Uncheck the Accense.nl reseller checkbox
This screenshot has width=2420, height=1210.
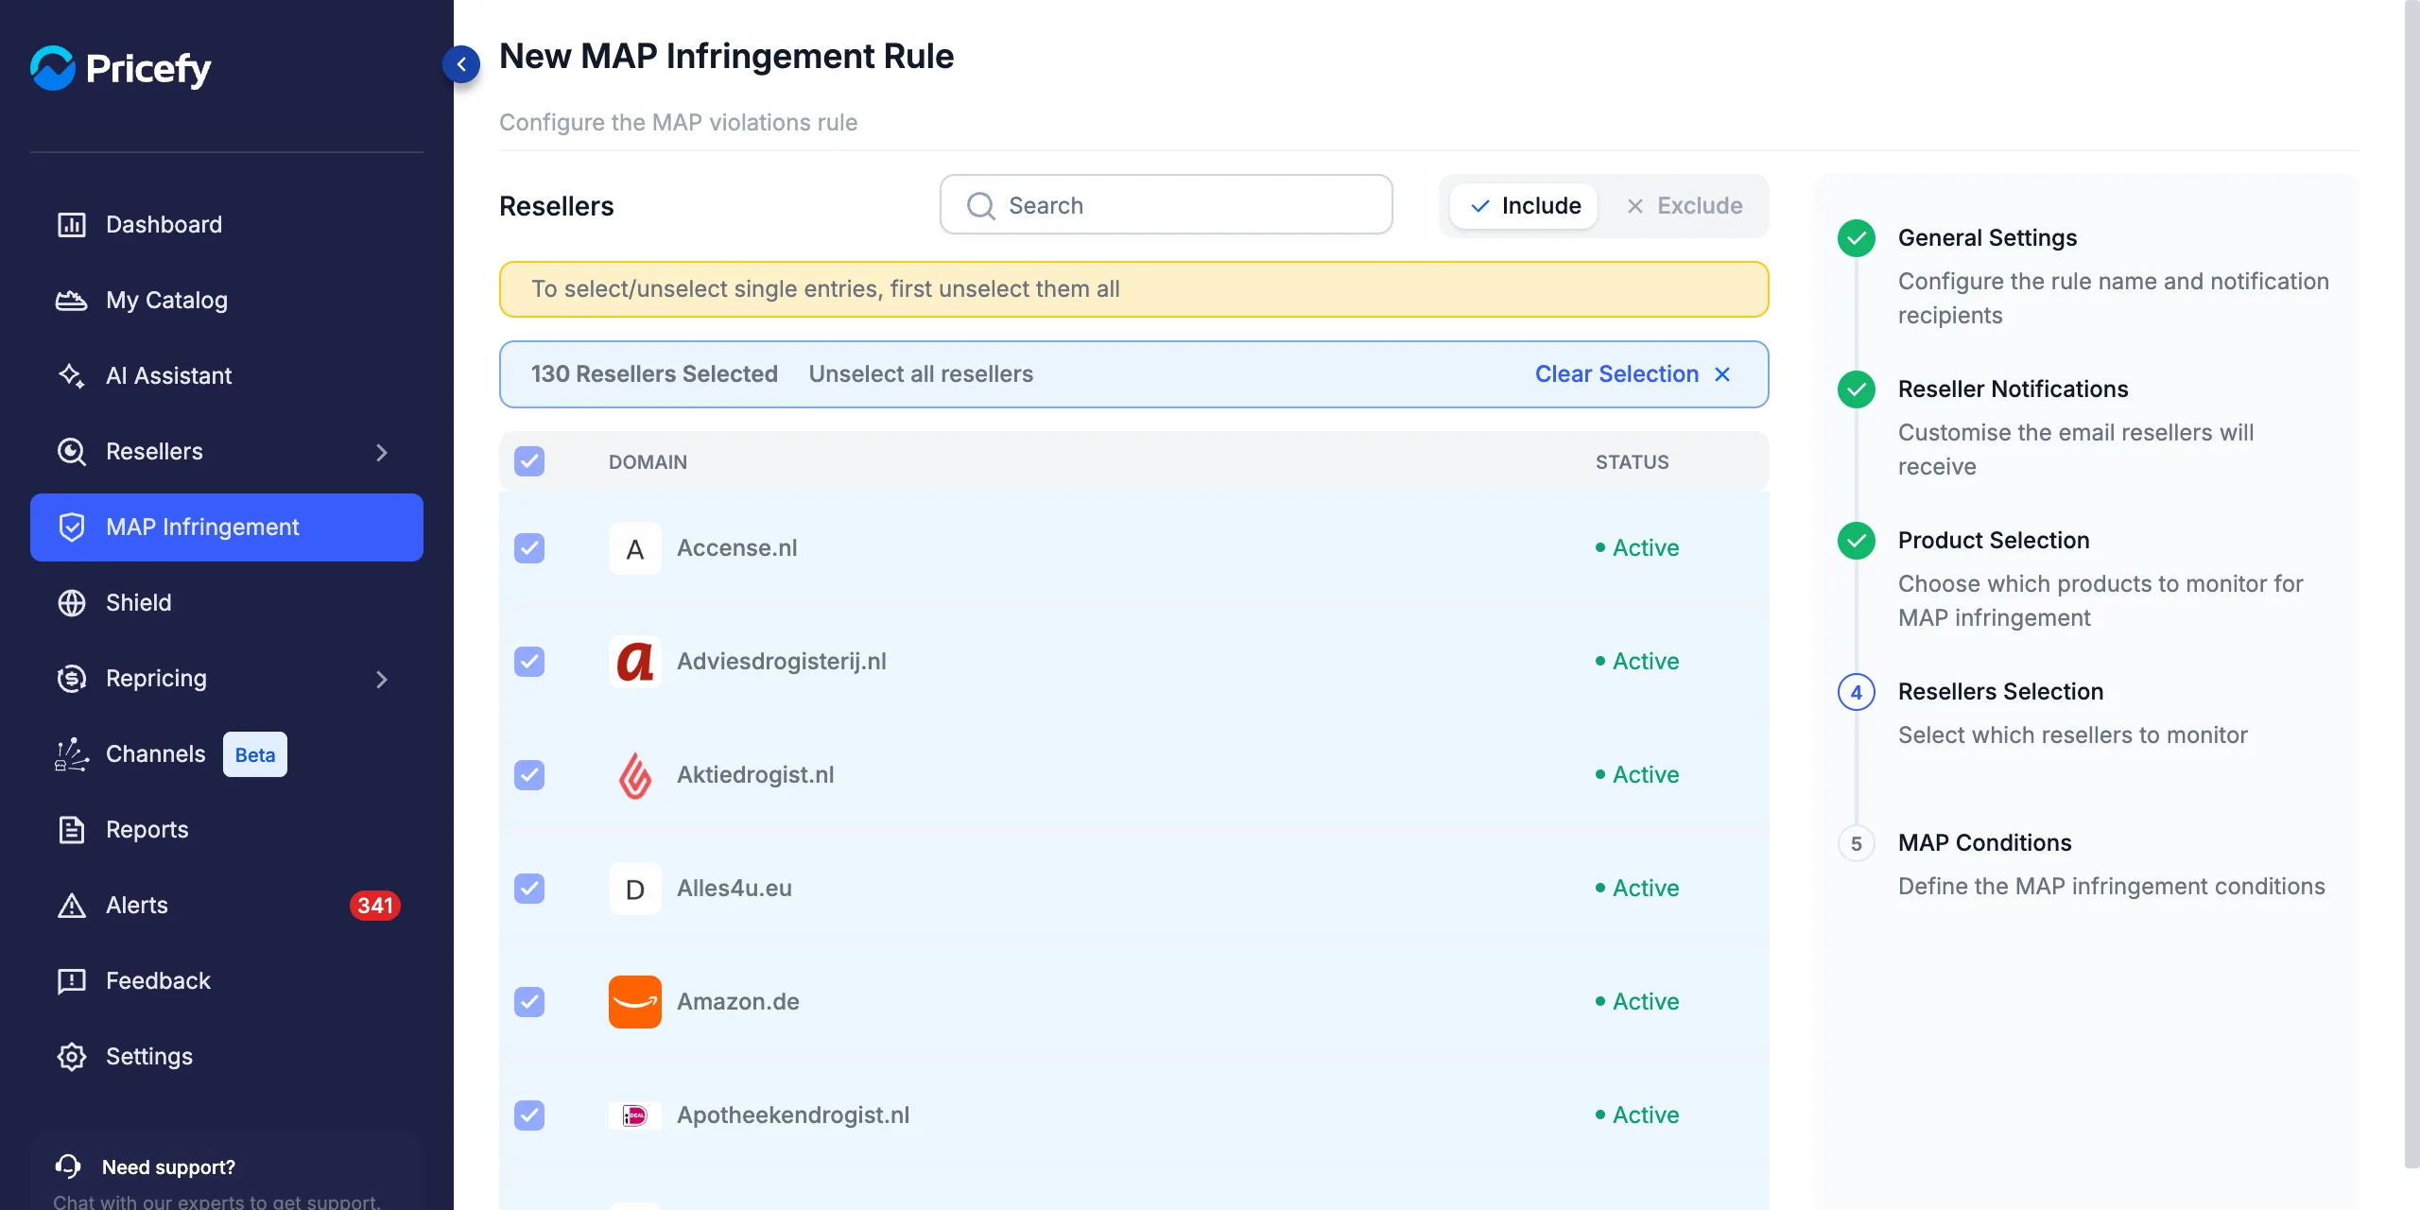[x=529, y=548]
